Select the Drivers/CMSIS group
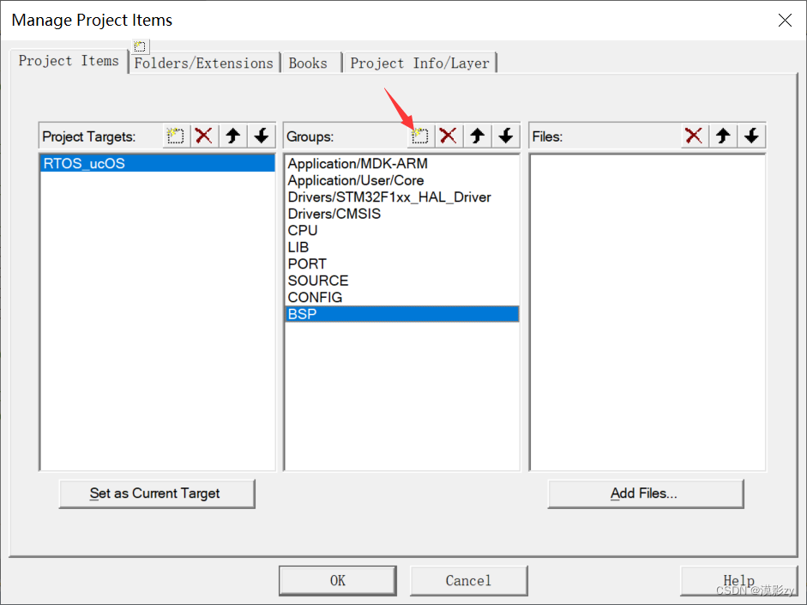The height and width of the screenshot is (605, 807). point(402,214)
